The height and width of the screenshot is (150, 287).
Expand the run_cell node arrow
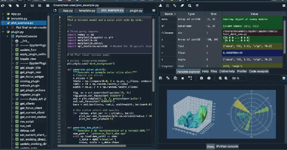12,126
